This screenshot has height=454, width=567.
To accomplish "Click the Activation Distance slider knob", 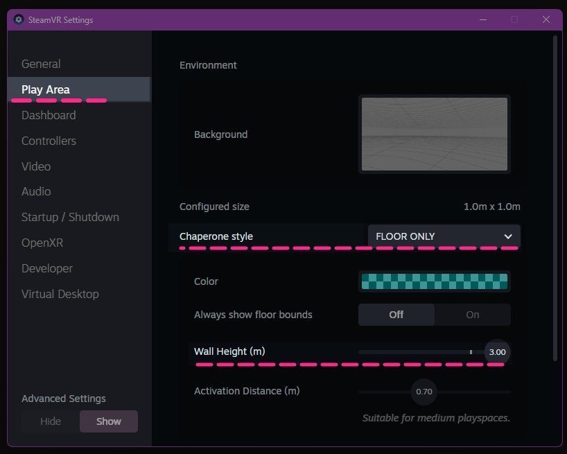I will [424, 392].
